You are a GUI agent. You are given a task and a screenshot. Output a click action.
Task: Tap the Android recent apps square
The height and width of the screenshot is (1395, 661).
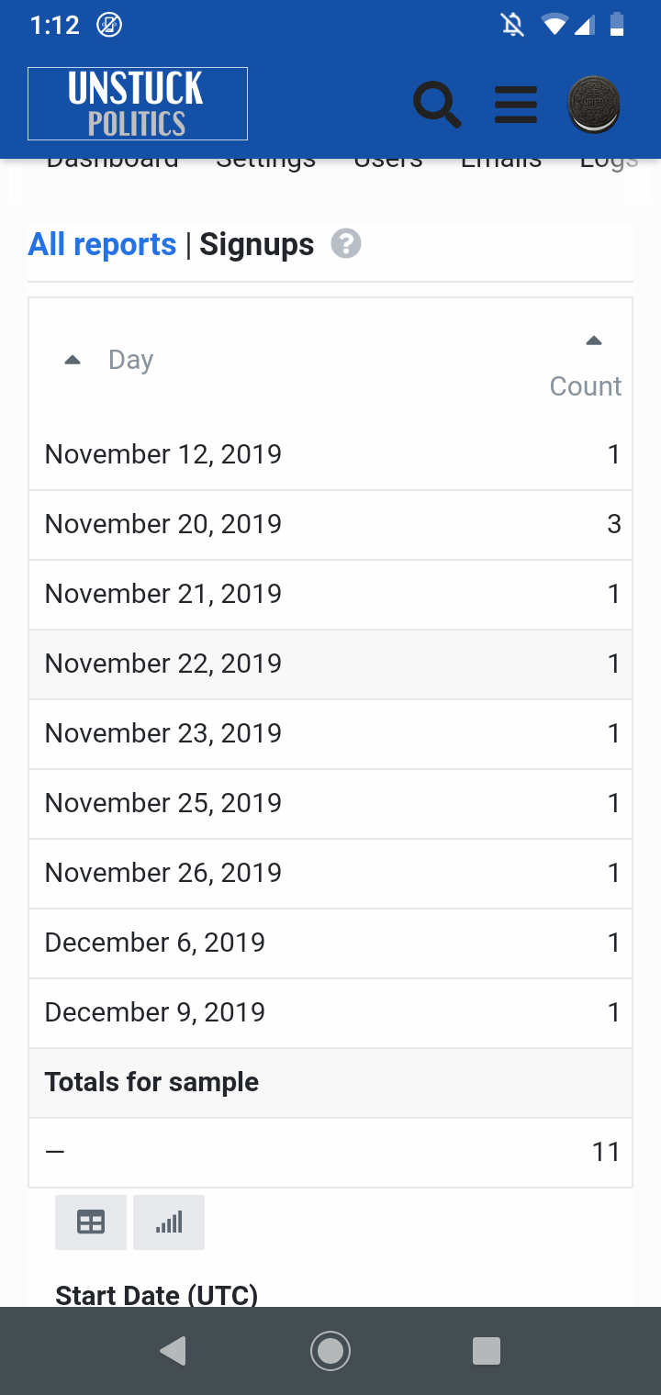[x=486, y=1351]
